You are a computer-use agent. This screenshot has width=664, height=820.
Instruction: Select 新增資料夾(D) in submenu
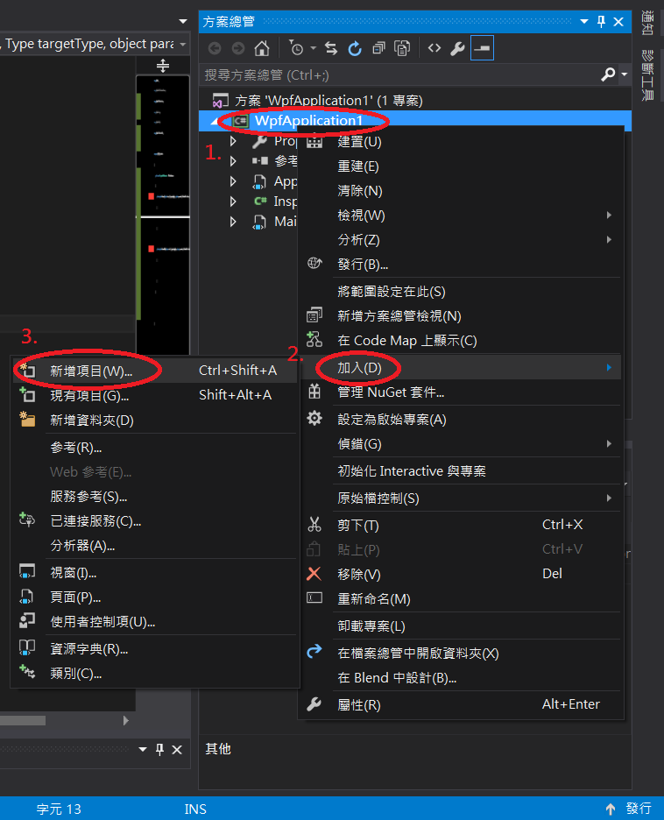(x=155, y=420)
